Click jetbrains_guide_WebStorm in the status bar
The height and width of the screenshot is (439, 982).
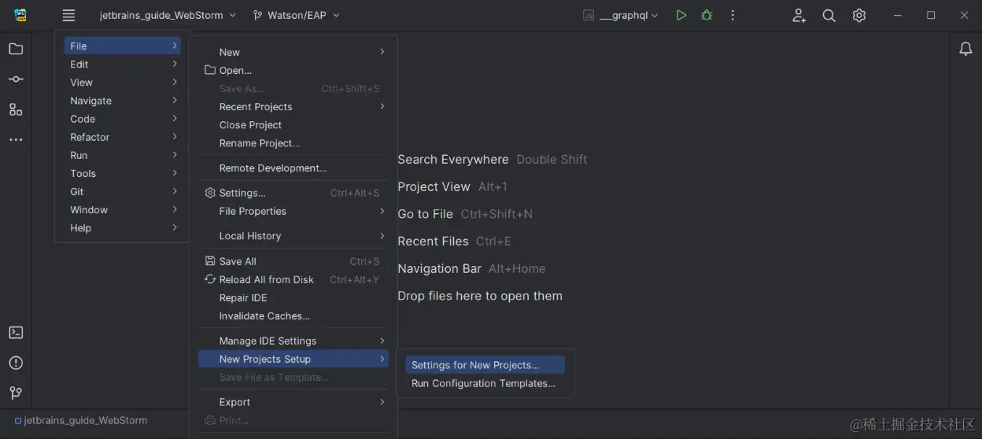(81, 420)
